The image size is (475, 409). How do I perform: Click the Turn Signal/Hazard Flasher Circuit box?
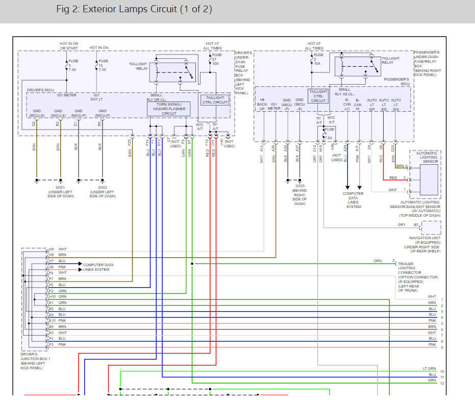pyautogui.click(x=169, y=109)
